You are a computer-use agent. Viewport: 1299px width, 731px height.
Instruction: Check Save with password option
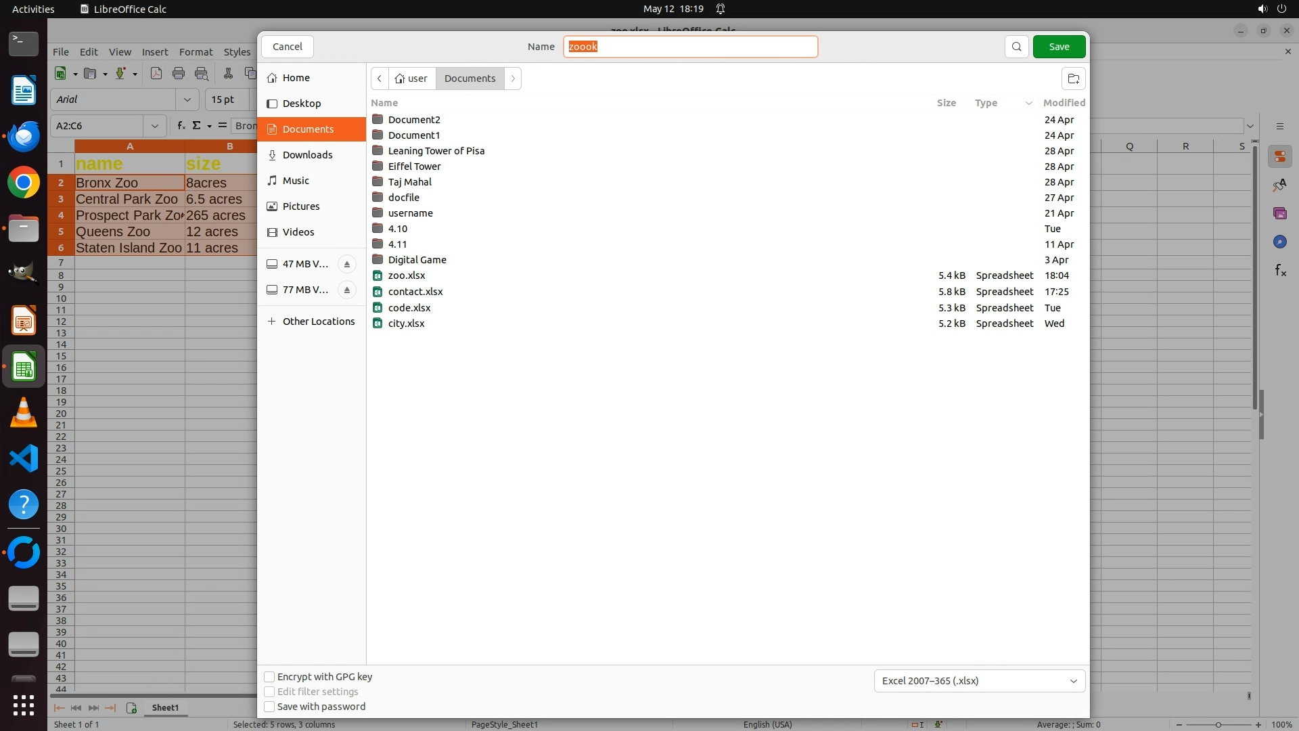[269, 707]
